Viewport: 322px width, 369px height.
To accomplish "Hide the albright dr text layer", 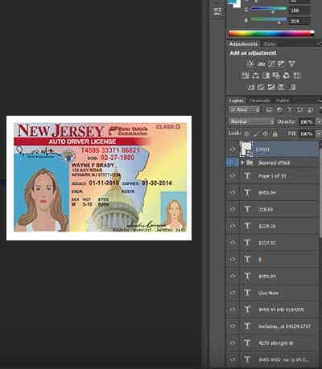I will (x=233, y=342).
